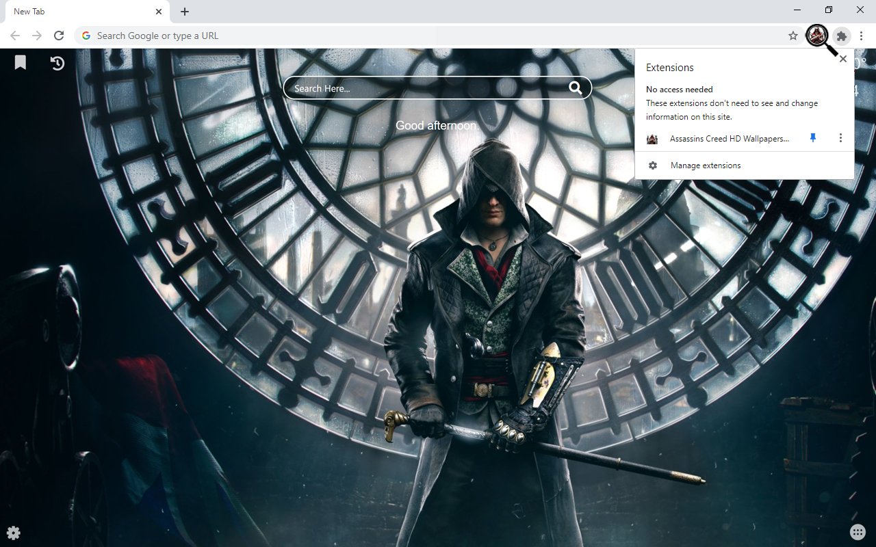The image size is (876, 547).
Task: Go back to previous page
Action: click(x=15, y=36)
